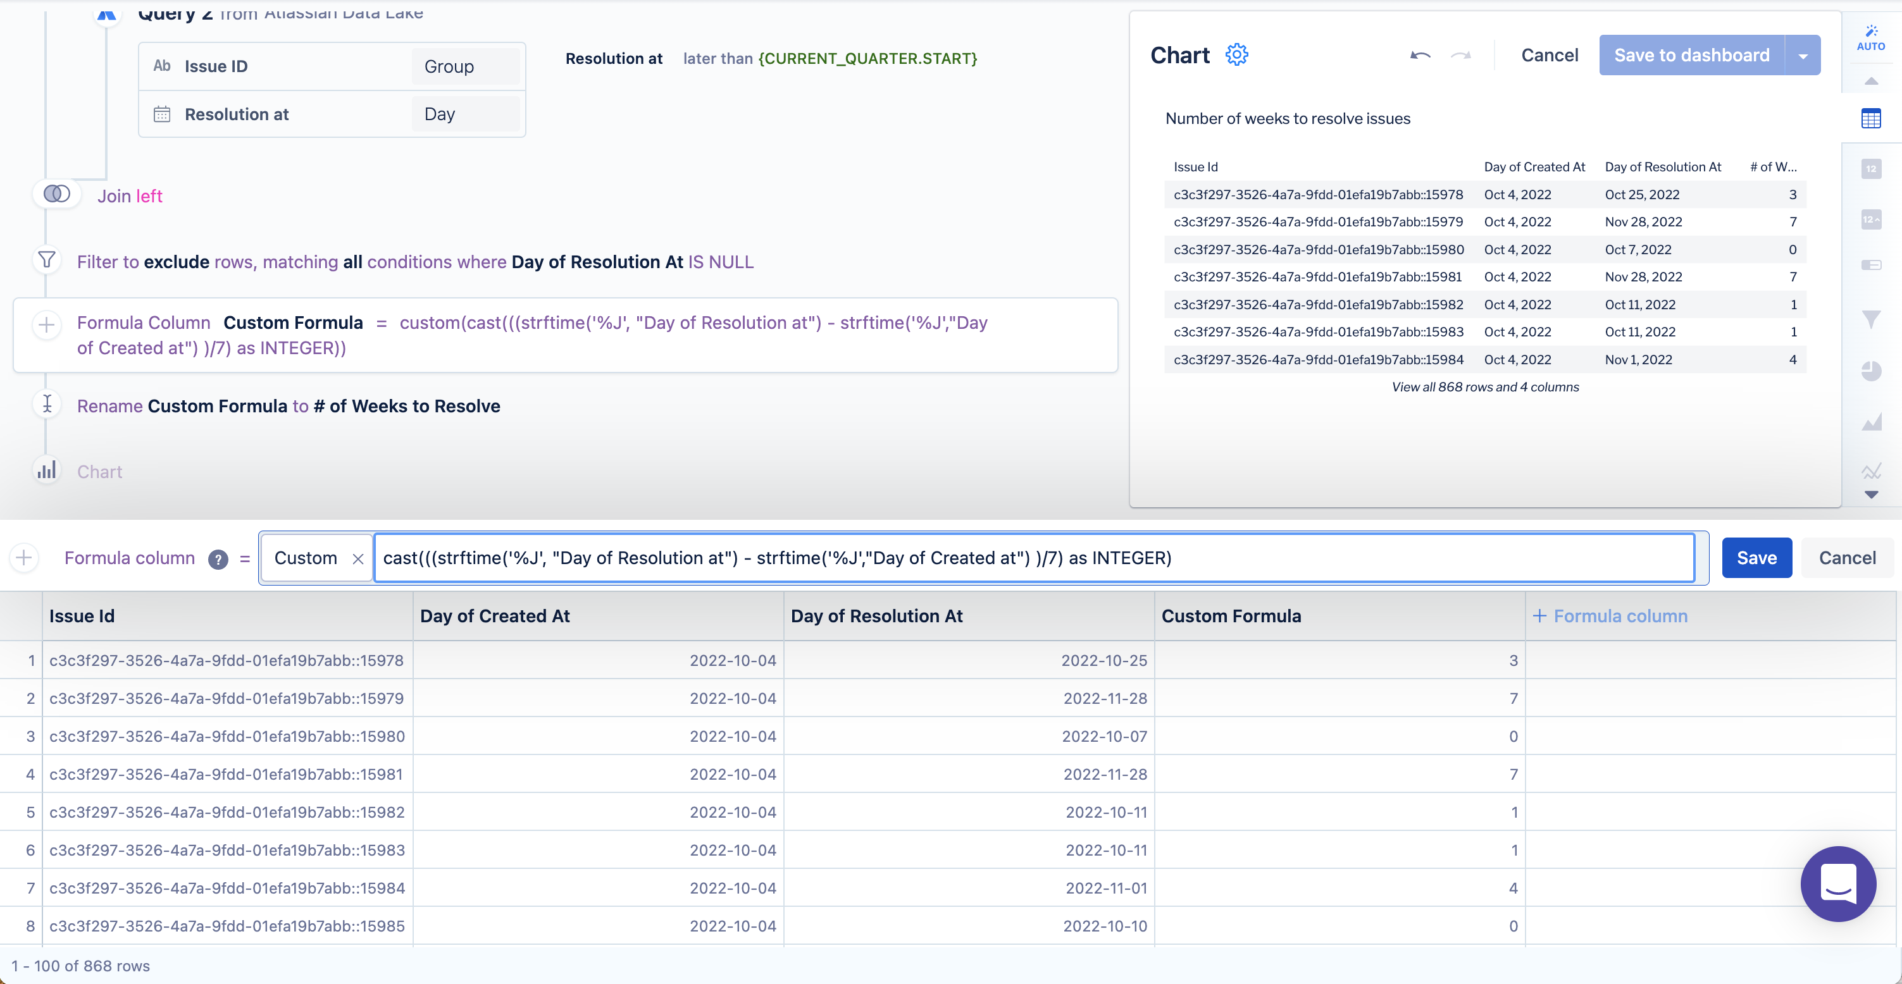The width and height of the screenshot is (1902, 984).
Task: Choose the single number chart type
Action: point(1870,169)
